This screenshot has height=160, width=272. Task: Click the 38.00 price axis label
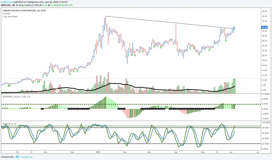pyautogui.click(x=264, y=11)
